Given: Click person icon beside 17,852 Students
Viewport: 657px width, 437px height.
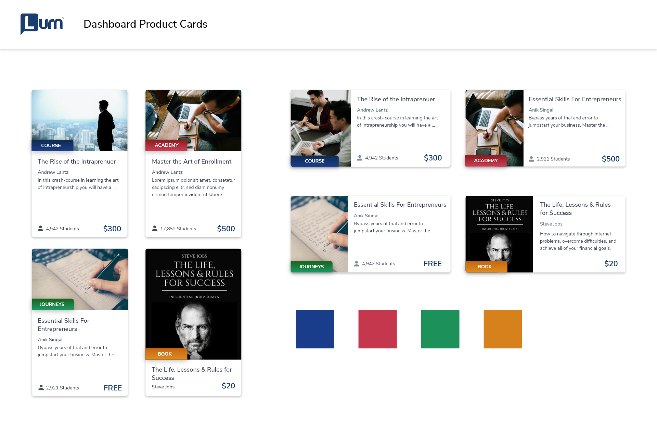Looking at the screenshot, I should pos(155,228).
